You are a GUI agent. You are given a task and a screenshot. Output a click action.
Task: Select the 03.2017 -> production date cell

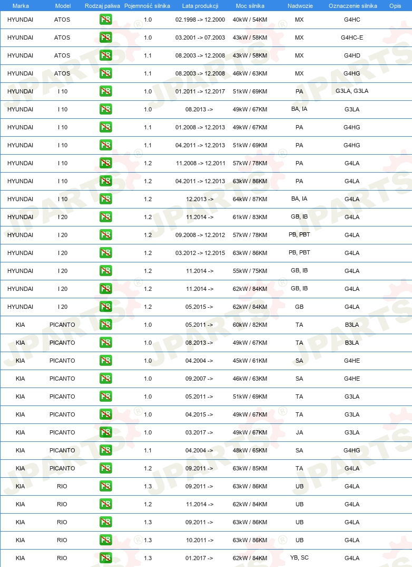(199, 432)
